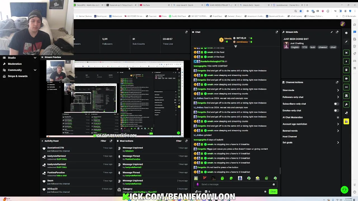This screenshot has width=358, height=201.
Task: Switch to the YouTube browser tab
Action: point(154,5)
